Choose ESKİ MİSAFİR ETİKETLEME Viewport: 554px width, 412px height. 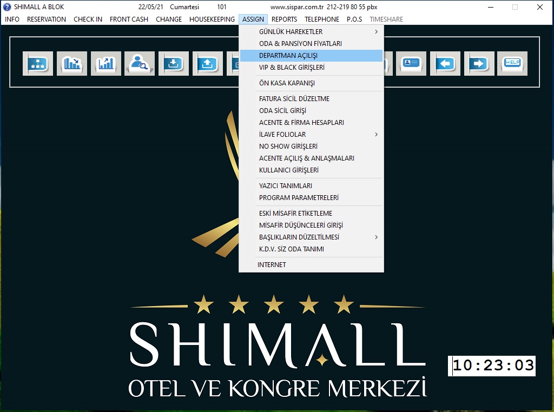[x=311, y=214]
